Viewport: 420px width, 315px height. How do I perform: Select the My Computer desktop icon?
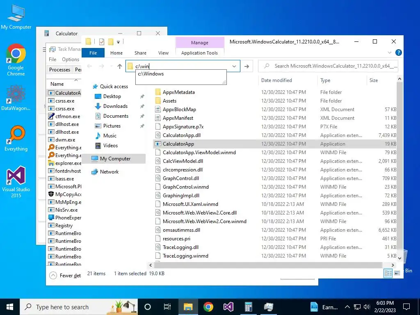click(x=16, y=17)
